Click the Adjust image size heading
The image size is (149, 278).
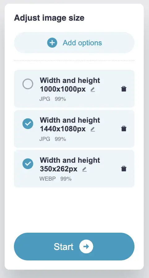pyautogui.click(x=49, y=18)
